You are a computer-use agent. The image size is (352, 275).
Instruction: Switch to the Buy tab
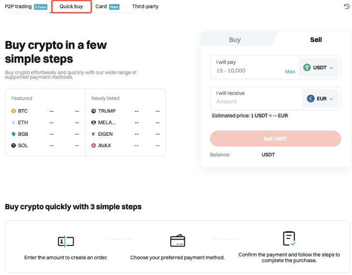(235, 40)
